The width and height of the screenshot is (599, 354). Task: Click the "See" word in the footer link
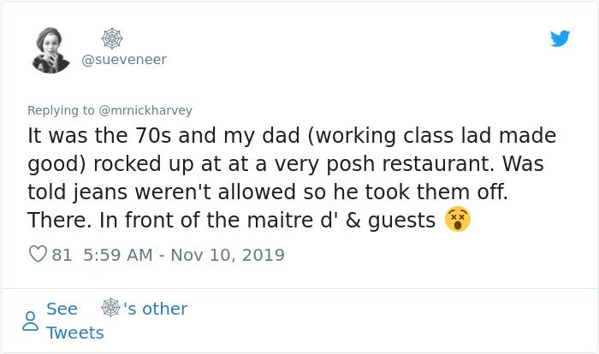pyautogui.click(x=62, y=309)
